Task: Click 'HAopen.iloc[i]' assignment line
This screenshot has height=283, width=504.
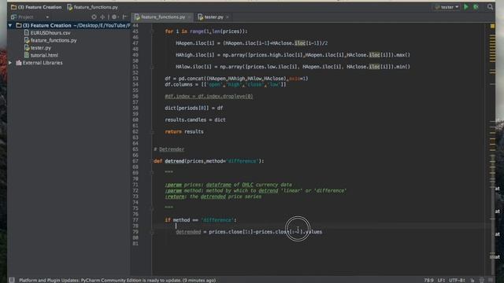Action: coord(252,43)
